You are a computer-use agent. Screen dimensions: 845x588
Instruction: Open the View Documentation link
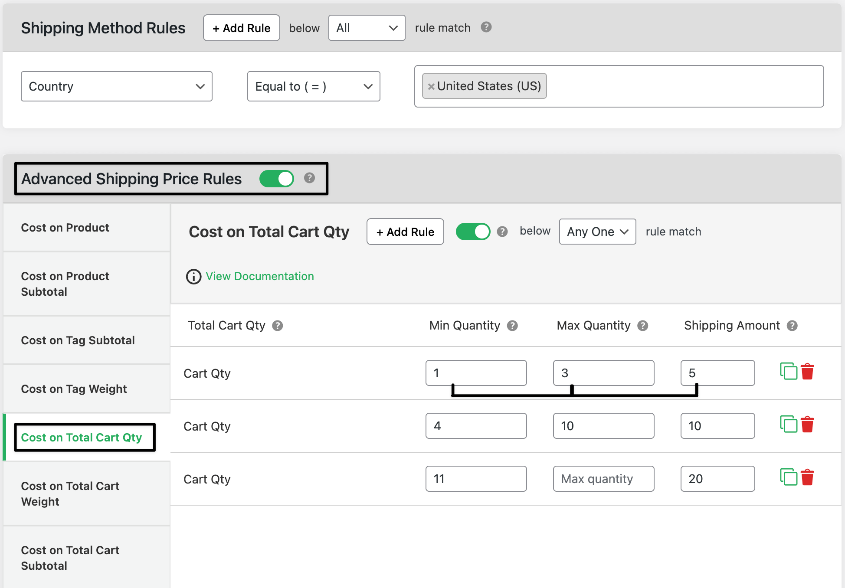pos(260,276)
